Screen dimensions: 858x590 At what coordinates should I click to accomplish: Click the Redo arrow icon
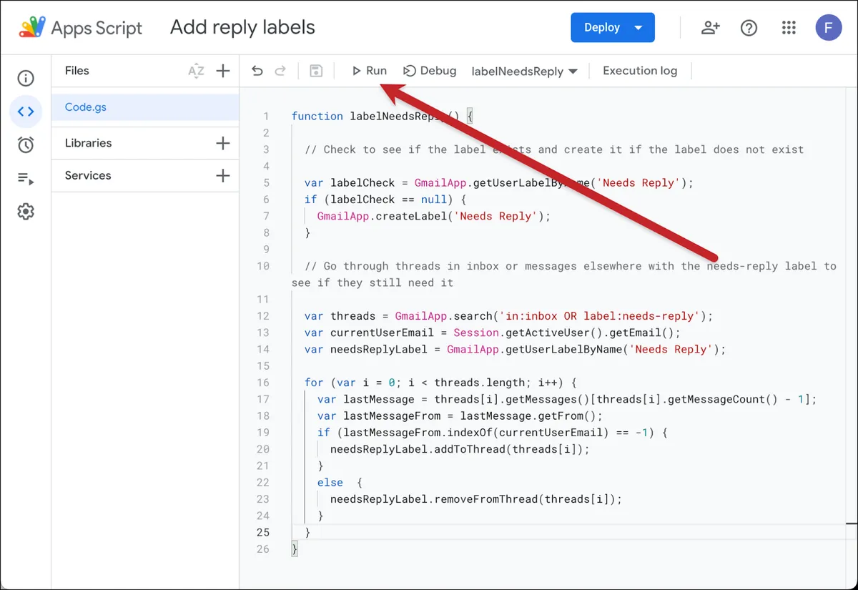(281, 71)
